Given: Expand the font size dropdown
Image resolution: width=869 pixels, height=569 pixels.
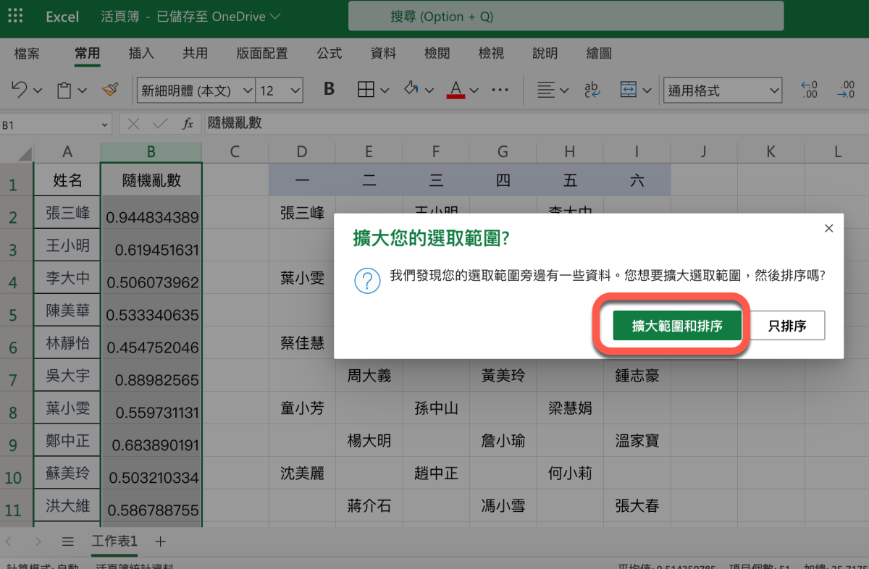Looking at the screenshot, I should pos(295,90).
